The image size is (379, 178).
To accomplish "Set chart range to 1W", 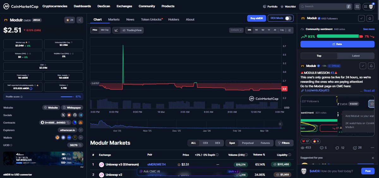I will pyautogui.click(x=256, y=30).
